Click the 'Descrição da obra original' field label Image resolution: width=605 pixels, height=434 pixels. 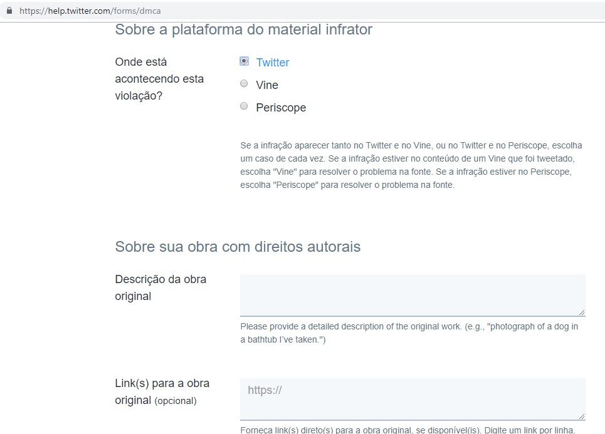tap(160, 287)
